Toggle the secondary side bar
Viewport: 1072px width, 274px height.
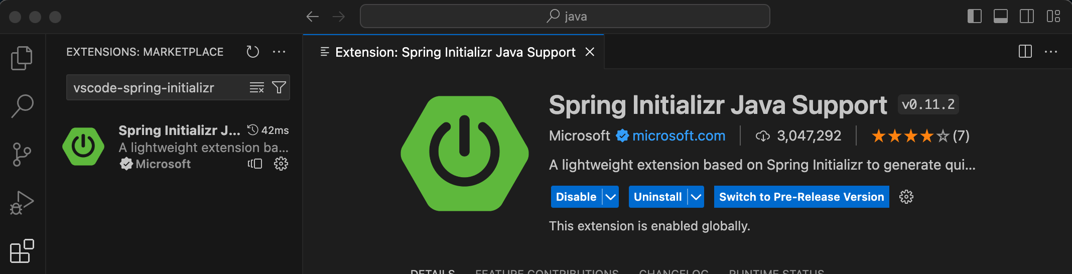1026,17
